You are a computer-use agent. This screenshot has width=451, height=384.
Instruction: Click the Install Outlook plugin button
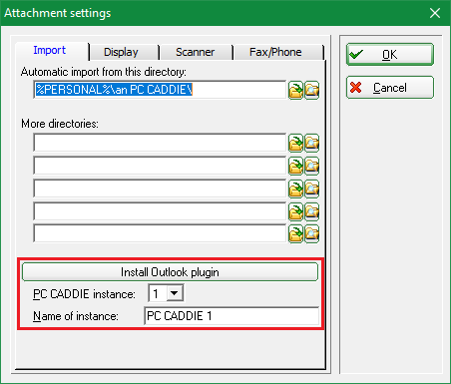pyautogui.click(x=170, y=272)
